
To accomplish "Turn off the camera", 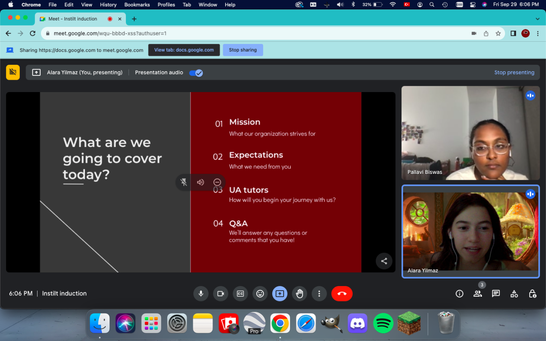I will (221, 294).
